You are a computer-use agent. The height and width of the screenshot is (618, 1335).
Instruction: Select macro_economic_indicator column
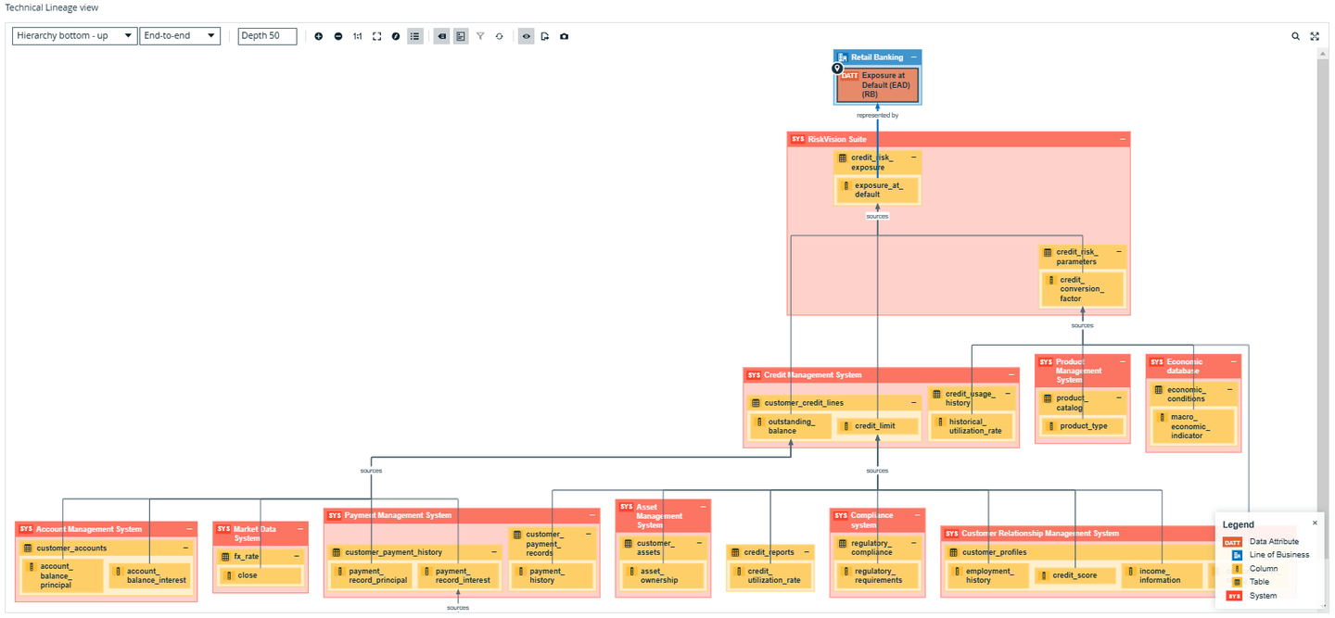pyautogui.click(x=1194, y=426)
